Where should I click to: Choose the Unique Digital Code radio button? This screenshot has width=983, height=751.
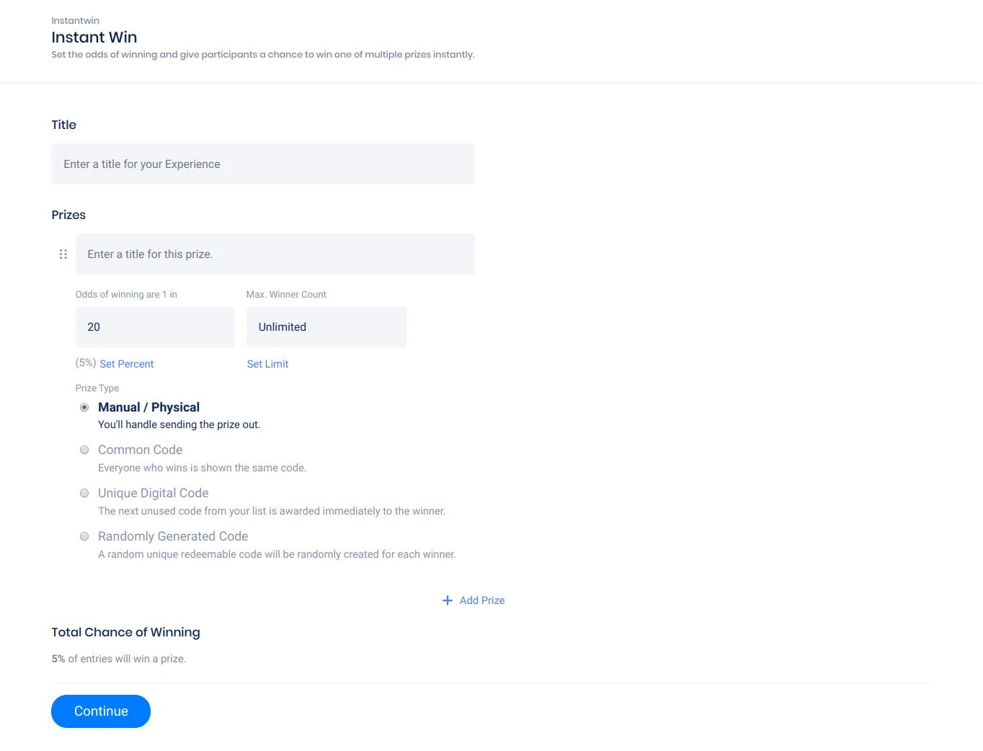click(84, 493)
